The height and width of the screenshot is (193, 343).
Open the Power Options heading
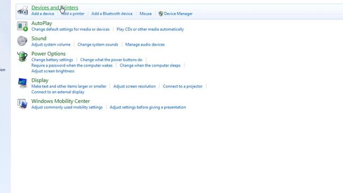pos(49,54)
